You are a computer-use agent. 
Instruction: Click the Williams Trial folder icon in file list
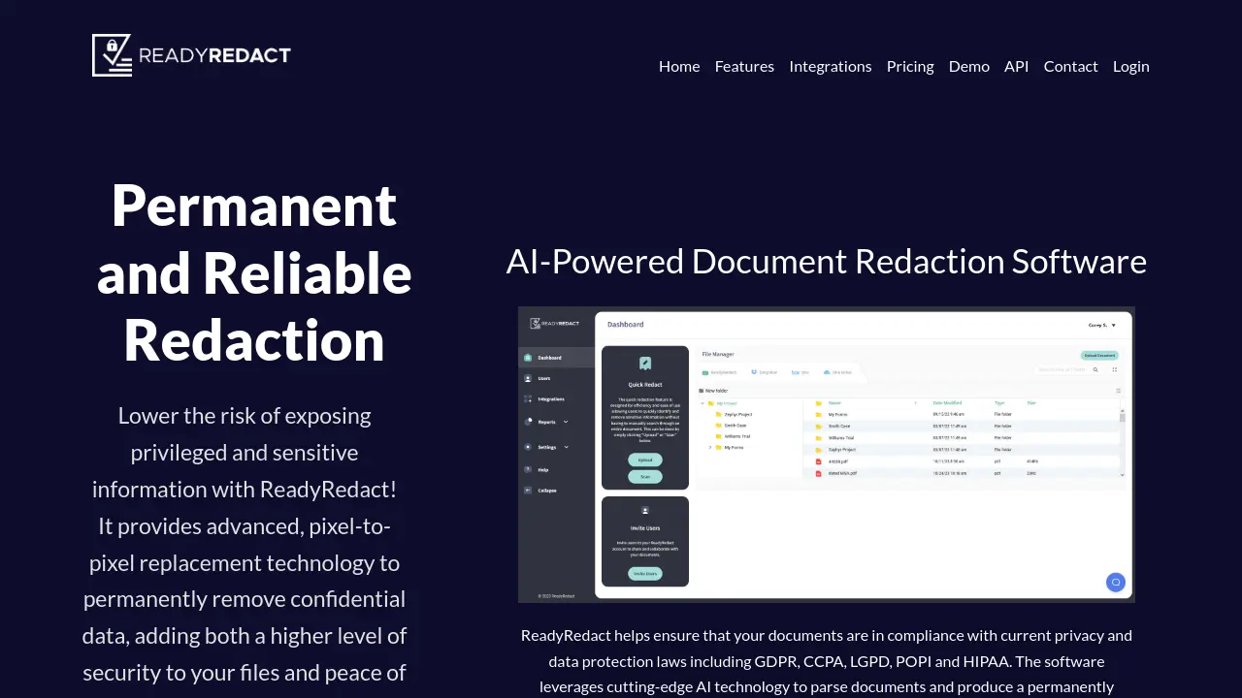pos(819,437)
